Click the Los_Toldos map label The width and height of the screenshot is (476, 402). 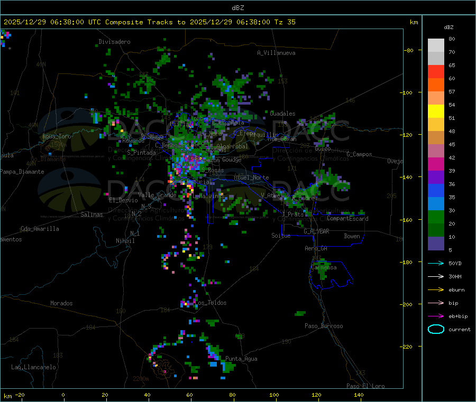[211, 303]
